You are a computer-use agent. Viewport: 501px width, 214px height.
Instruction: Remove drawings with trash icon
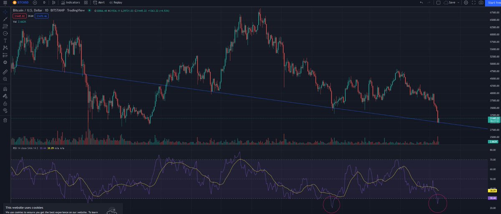point(5,120)
